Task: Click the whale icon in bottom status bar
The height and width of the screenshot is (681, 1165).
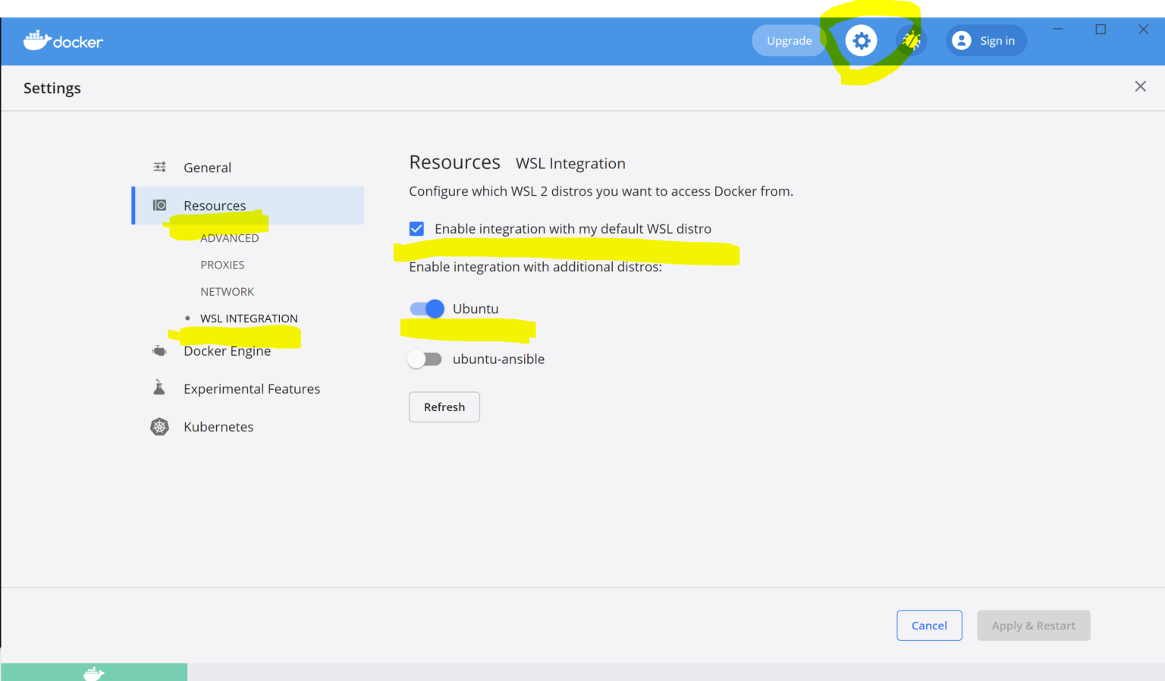Action: [x=94, y=673]
